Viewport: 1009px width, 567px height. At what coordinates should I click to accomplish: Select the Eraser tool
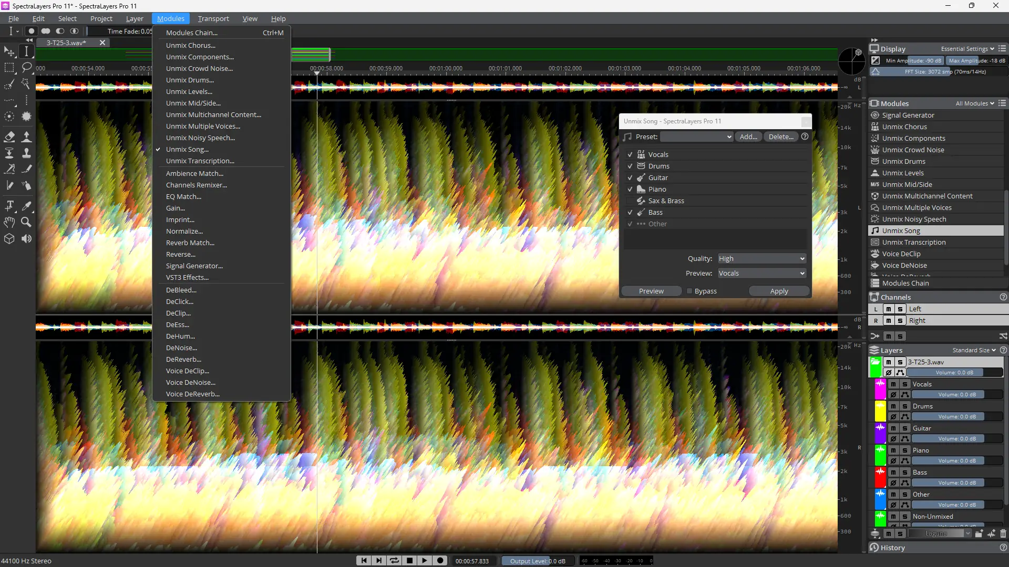[x=9, y=136]
